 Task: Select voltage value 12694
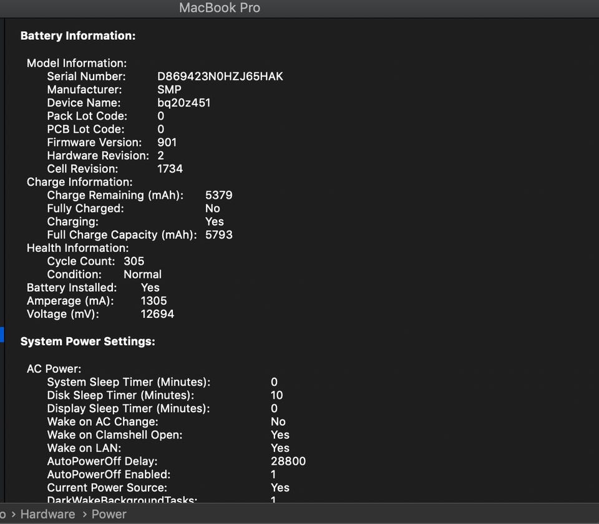tap(157, 314)
